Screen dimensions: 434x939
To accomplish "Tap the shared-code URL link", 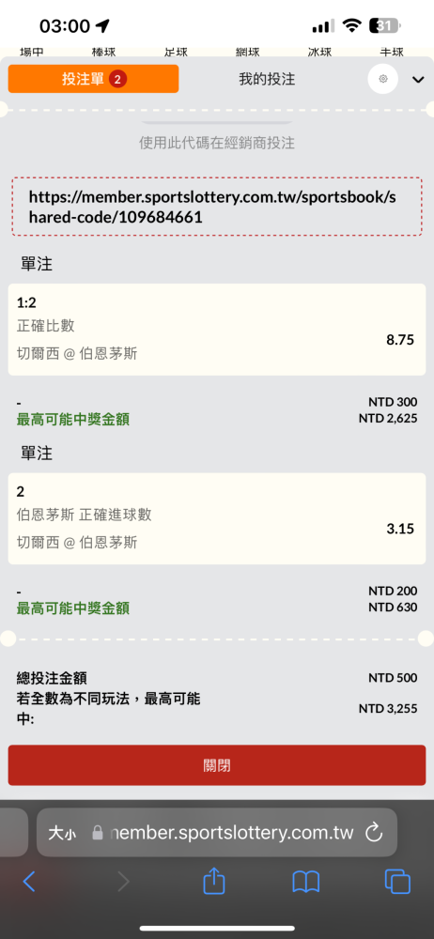I will pos(216,208).
